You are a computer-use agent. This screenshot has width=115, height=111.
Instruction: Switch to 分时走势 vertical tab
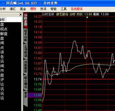[25, 20]
